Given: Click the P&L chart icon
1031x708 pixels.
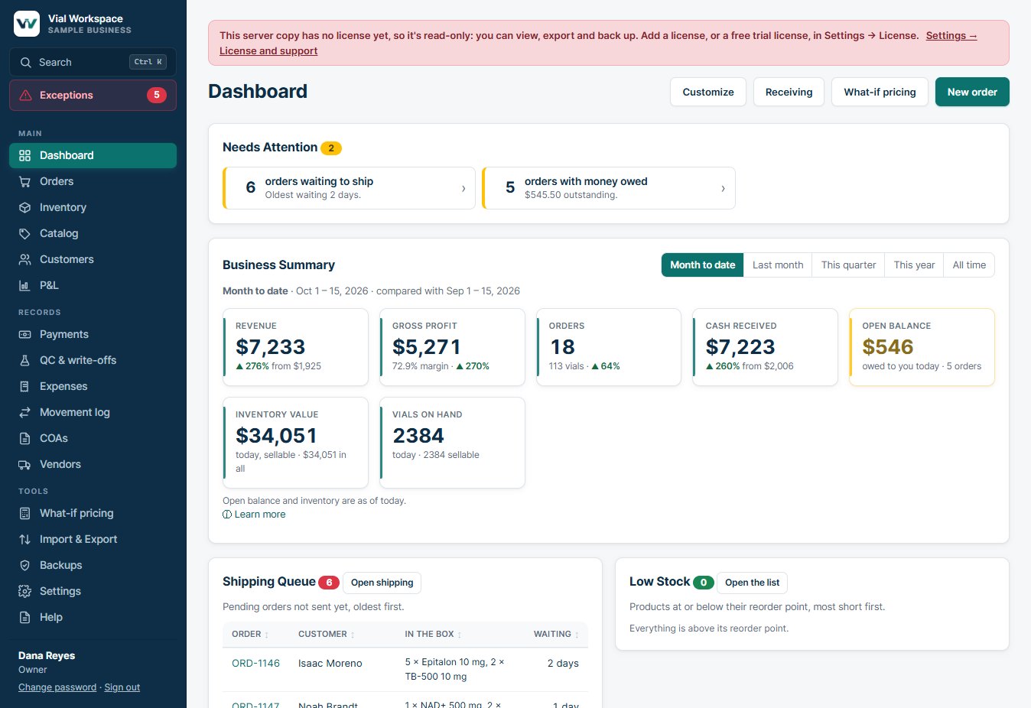Looking at the screenshot, I should coord(24,285).
